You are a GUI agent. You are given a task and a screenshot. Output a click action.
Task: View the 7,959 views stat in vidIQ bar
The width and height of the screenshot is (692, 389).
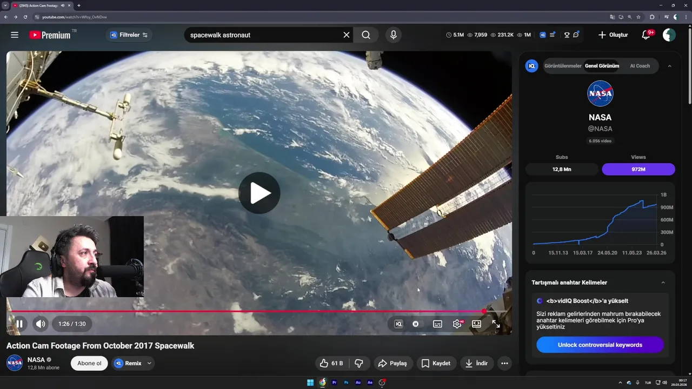477,35
